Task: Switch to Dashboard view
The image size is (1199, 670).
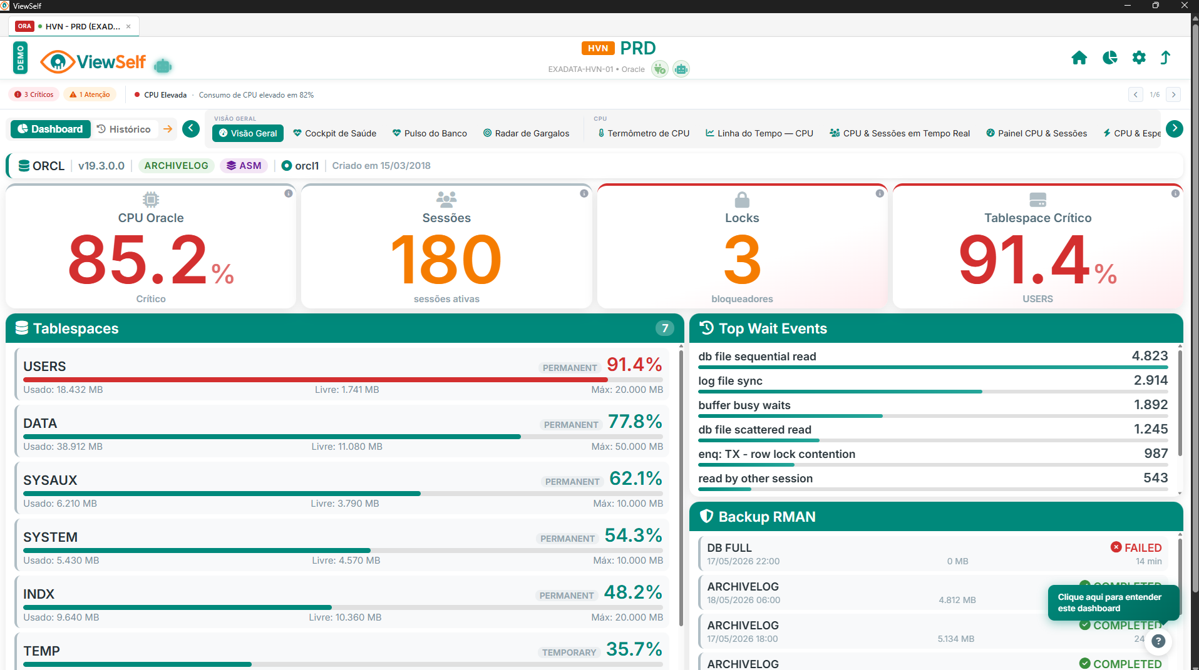Action: click(50, 129)
